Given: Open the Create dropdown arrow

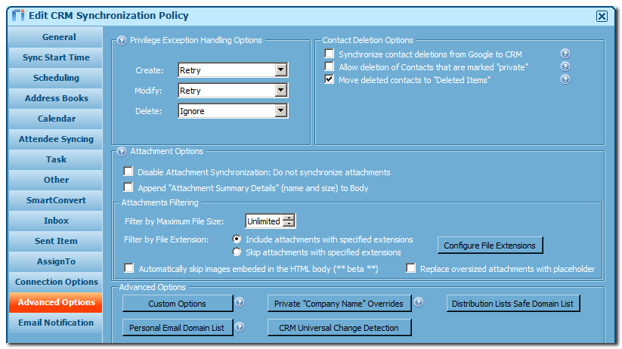Looking at the screenshot, I should [281, 69].
